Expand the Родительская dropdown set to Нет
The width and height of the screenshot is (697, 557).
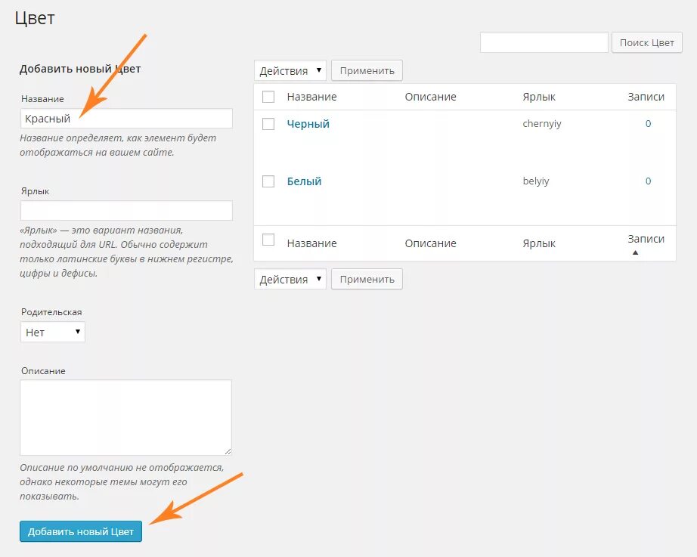[53, 332]
